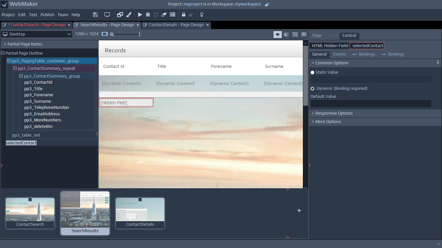Switch to the ContactDetails - Page Design tab
Screen dimensions: 442x248
click(x=176, y=25)
